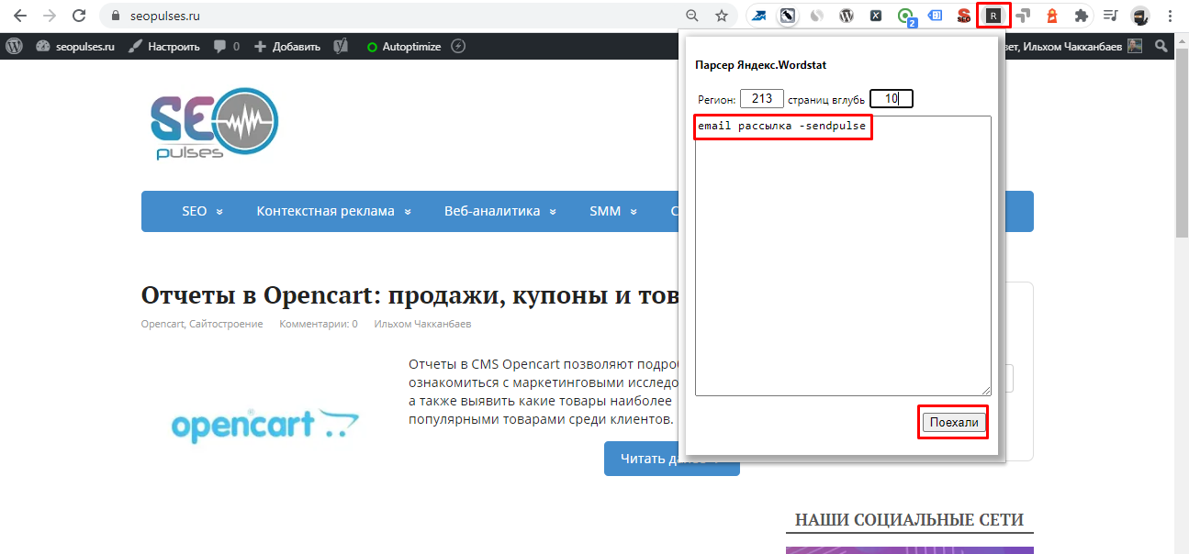
Task: Open the Wordstat parser R extension
Action: pos(993,16)
